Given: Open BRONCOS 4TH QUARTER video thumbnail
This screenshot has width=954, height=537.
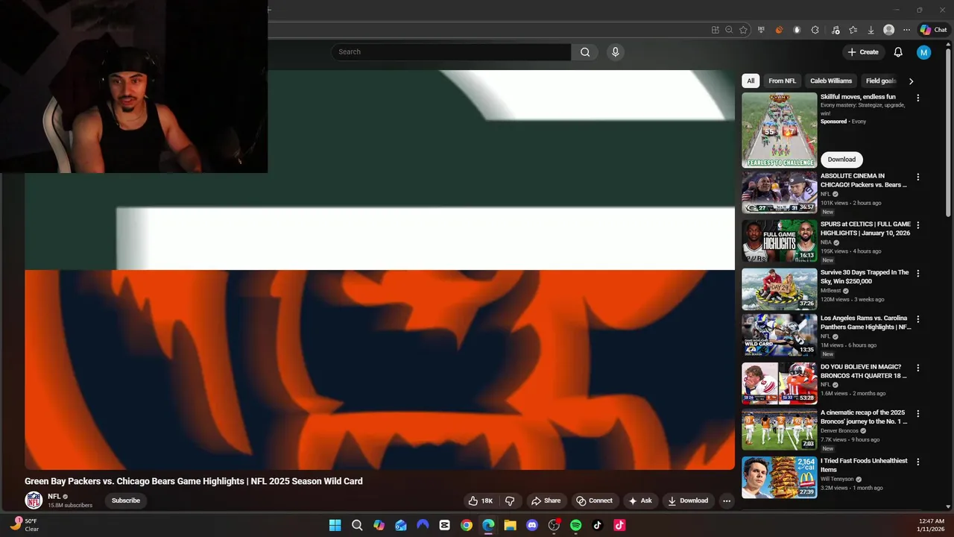Looking at the screenshot, I should tap(779, 383).
